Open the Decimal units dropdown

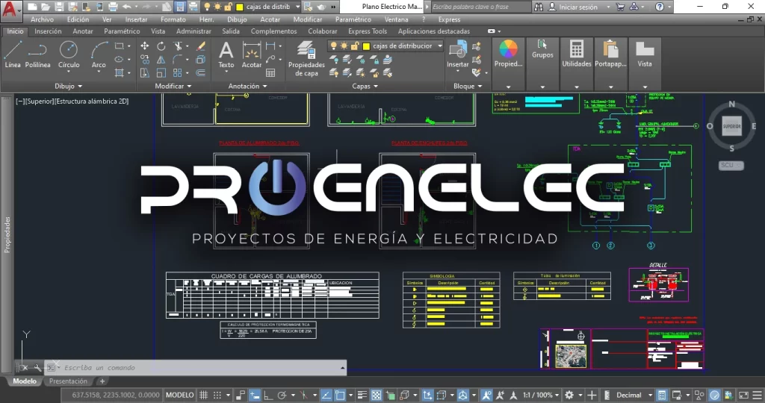(634, 395)
